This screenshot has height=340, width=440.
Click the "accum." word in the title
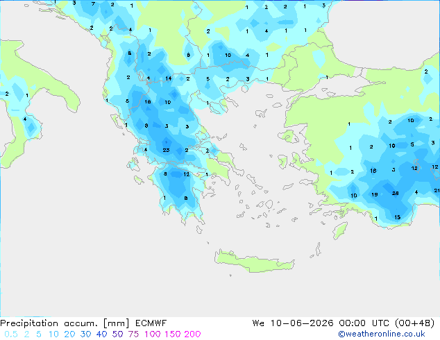point(81,323)
